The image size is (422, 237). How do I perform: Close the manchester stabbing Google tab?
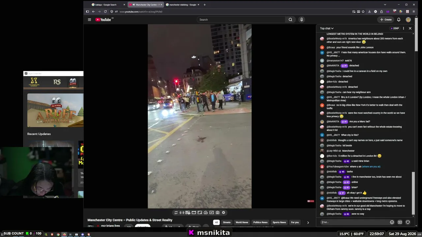198,5
